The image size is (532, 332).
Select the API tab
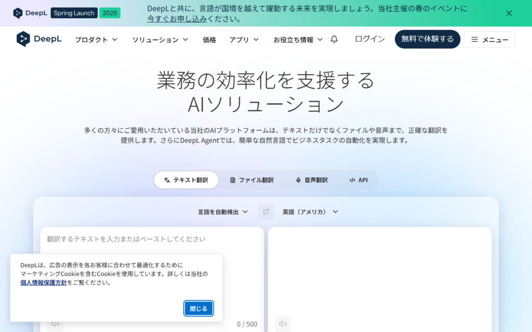click(358, 180)
